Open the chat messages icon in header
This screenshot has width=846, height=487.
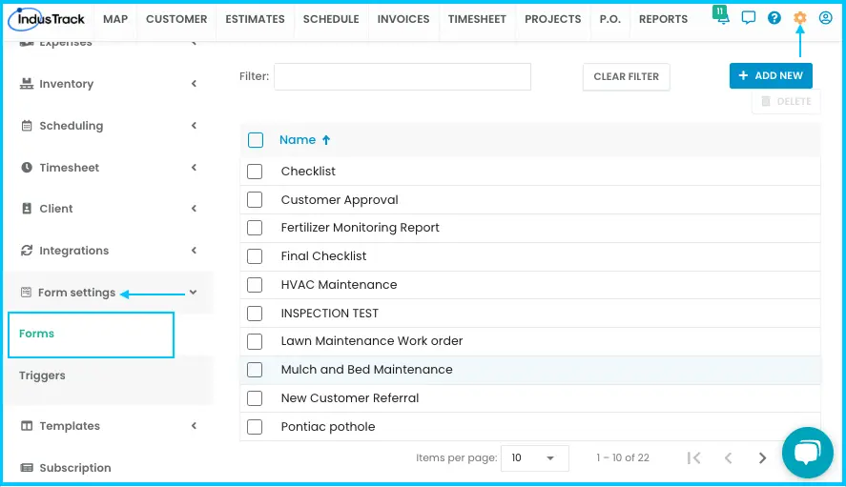coord(749,18)
